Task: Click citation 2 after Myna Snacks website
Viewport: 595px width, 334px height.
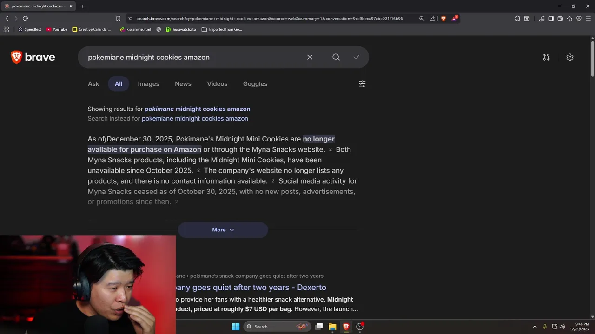Action: [331, 149]
